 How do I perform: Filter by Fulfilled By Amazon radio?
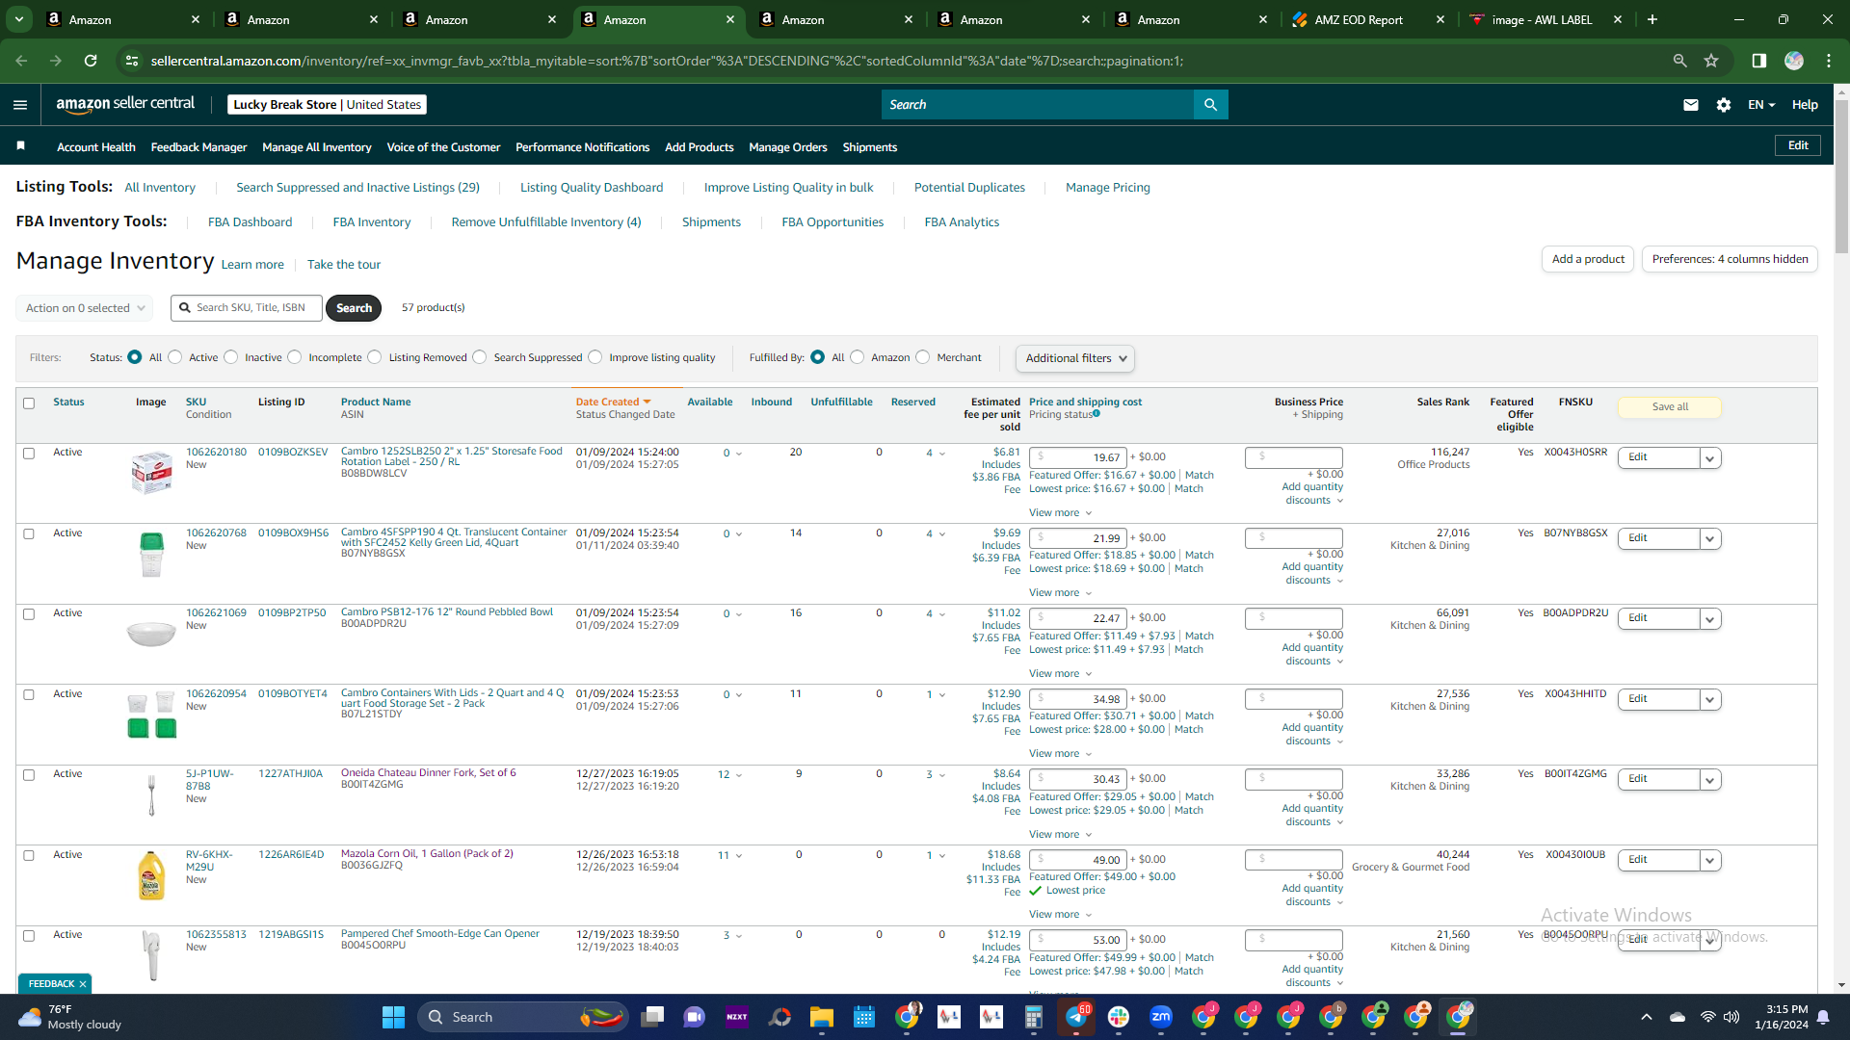tap(858, 357)
